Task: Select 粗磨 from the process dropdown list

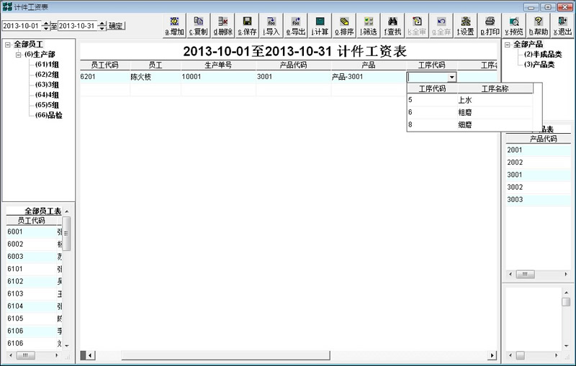Action: pos(464,112)
